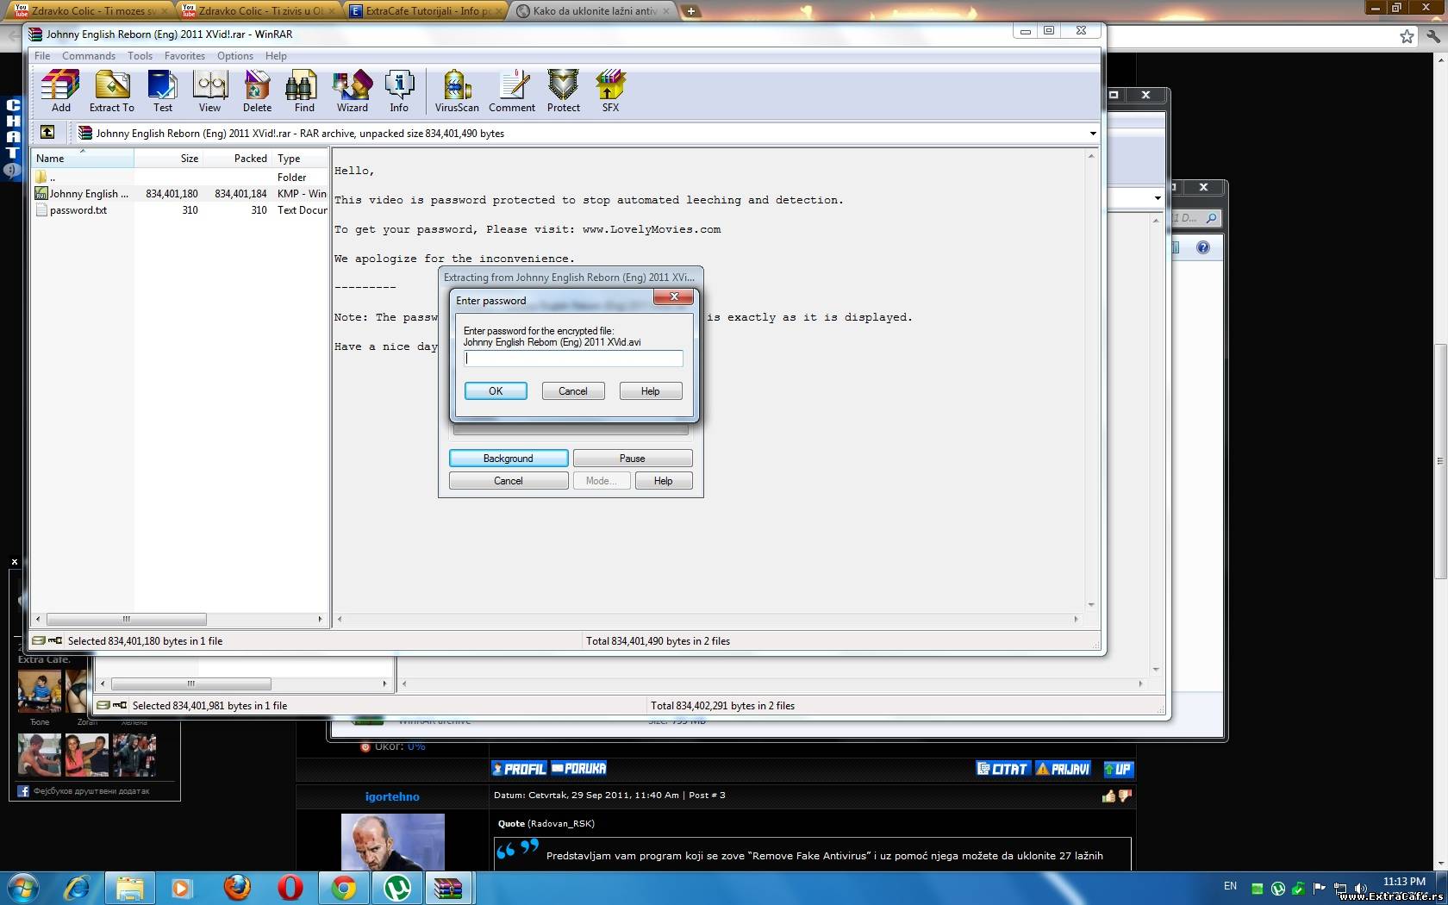The width and height of the screenshot is (1448, 905).
Task: Launch the Wizard toolbar icon
Action: 352,90
